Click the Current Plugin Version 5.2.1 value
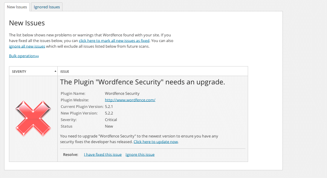Image resolution: width=327 pixels, height=178 pixels. (x=109, y=107)
